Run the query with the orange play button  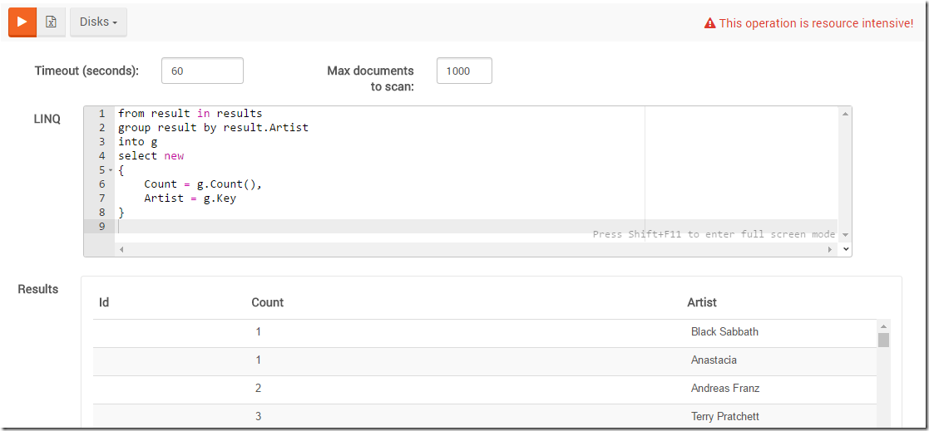(x=22, y=22)
